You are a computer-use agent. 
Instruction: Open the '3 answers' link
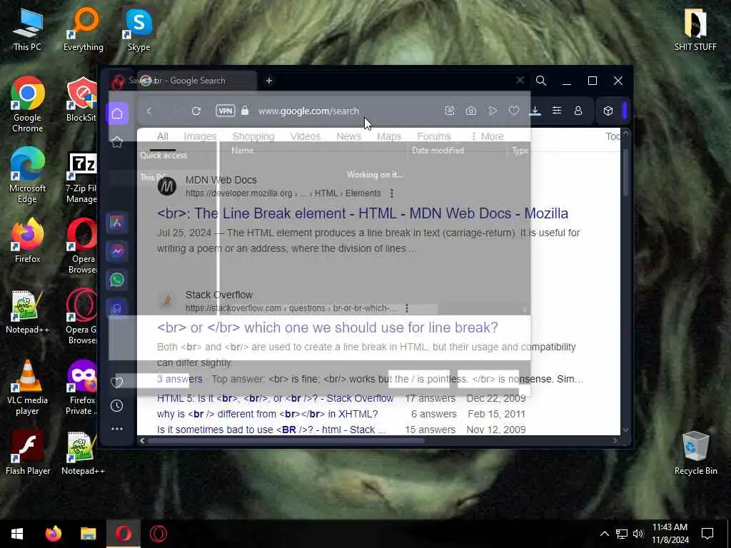pyautogui.click(x=179, y=380)
